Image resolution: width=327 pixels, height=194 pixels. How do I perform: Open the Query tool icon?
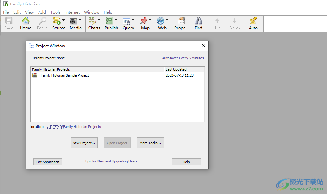pos(126,21)
